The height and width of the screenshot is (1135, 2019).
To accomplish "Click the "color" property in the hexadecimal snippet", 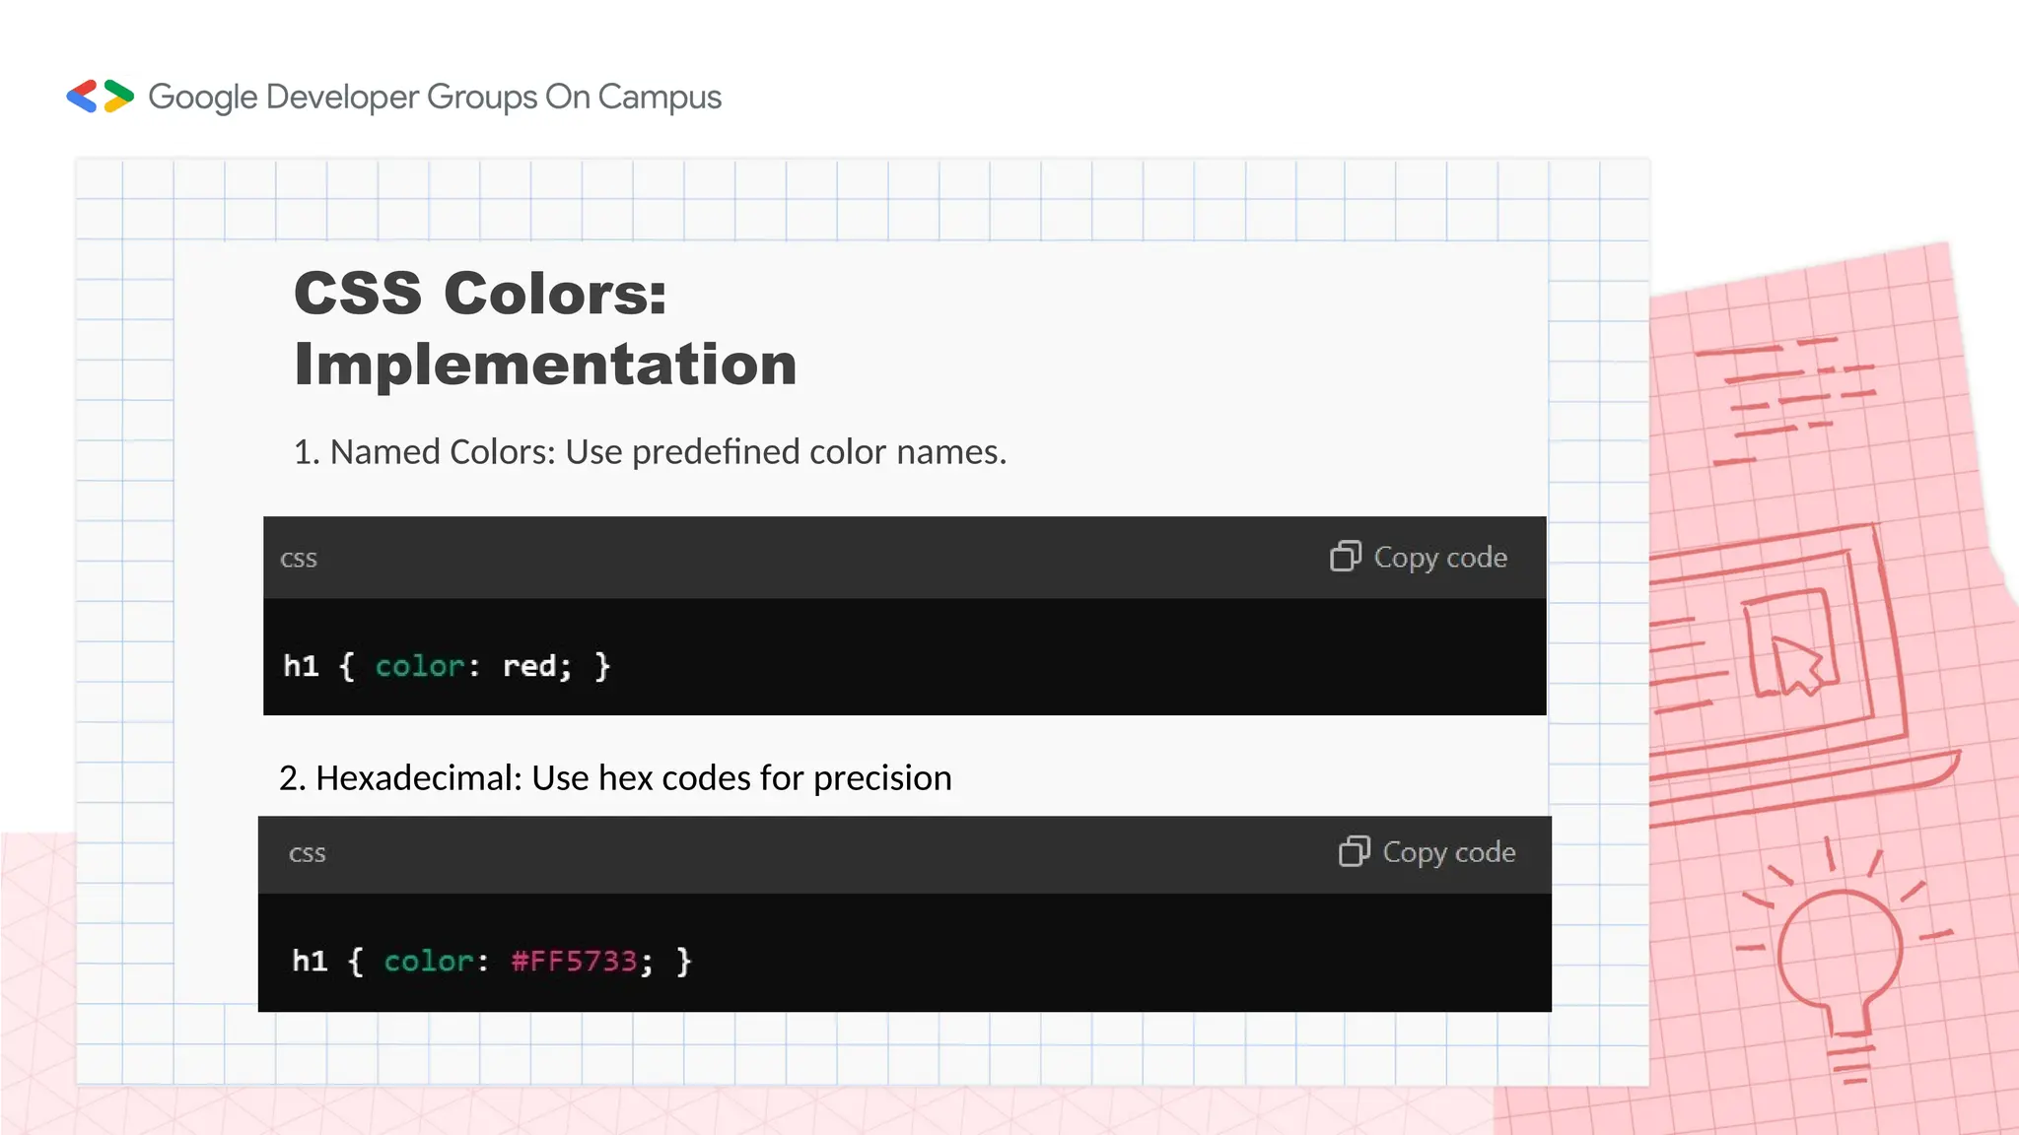I will click(428, 962).
